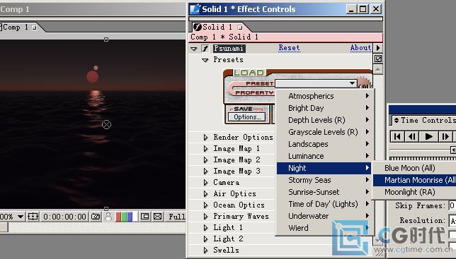
Task: Expand Image Map 2
Action: coord(205,160)
